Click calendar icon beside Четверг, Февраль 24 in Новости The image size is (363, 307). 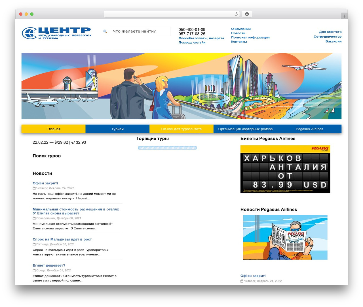tap(34, 188)
